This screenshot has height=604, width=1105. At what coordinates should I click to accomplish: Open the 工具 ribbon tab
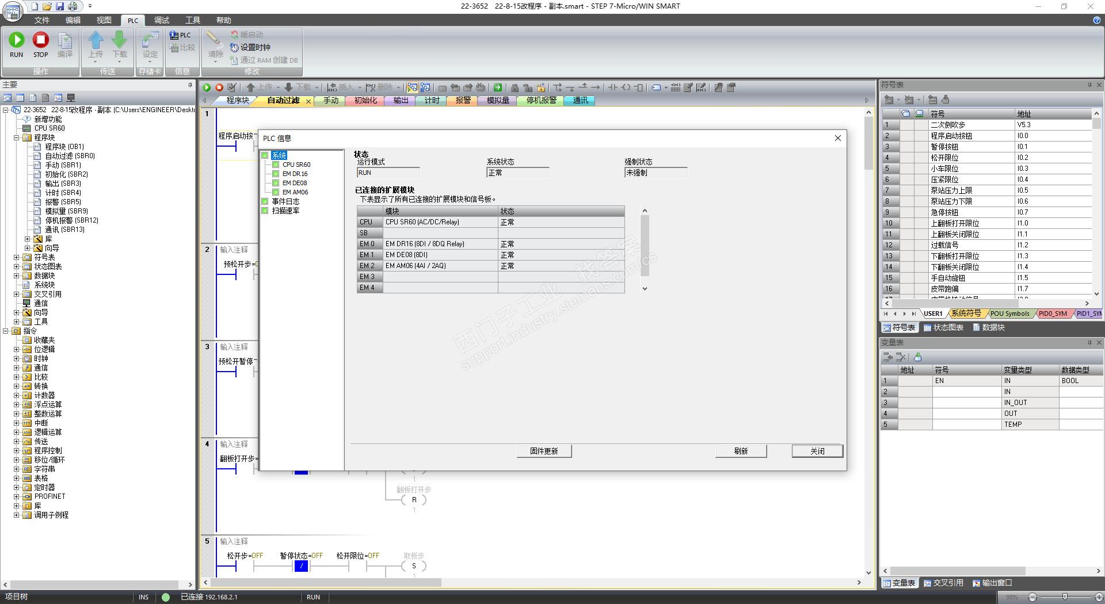tap(193, 20)
